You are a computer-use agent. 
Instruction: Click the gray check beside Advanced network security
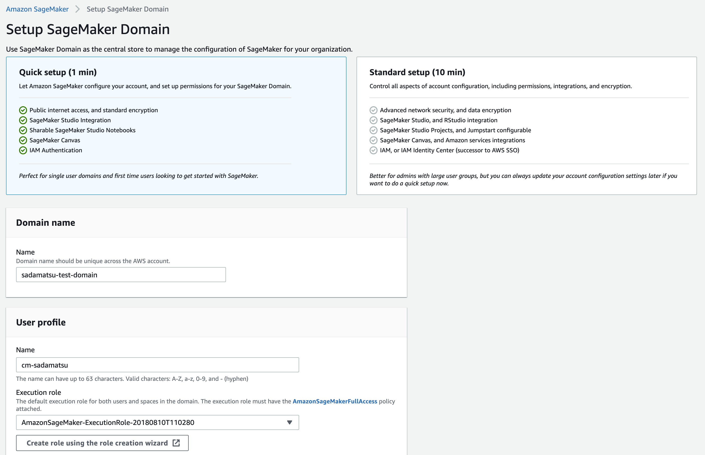coord(373,110)
